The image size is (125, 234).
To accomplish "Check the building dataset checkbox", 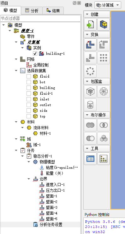I will (x=29, y=88).
